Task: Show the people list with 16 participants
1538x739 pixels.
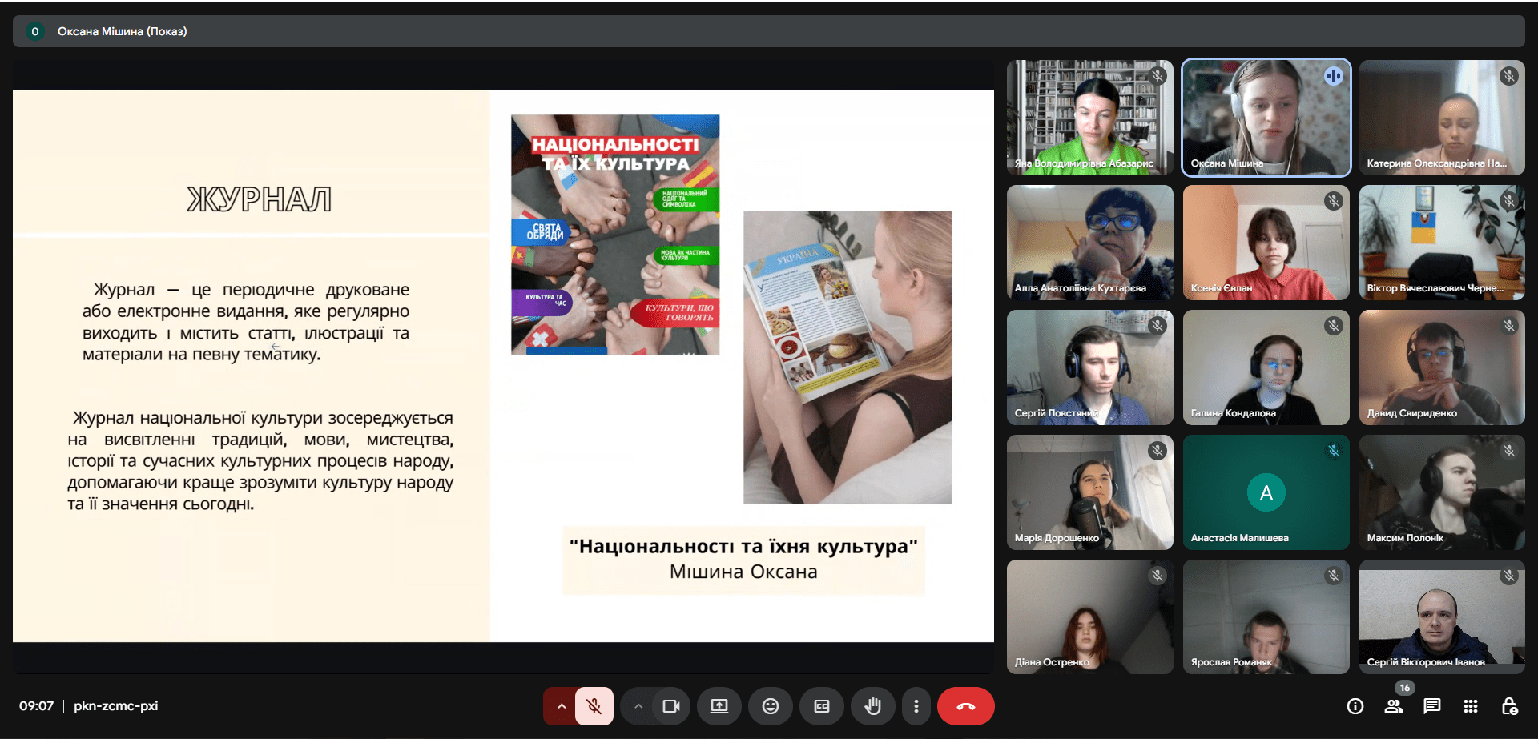Action: click(1394, 706)
